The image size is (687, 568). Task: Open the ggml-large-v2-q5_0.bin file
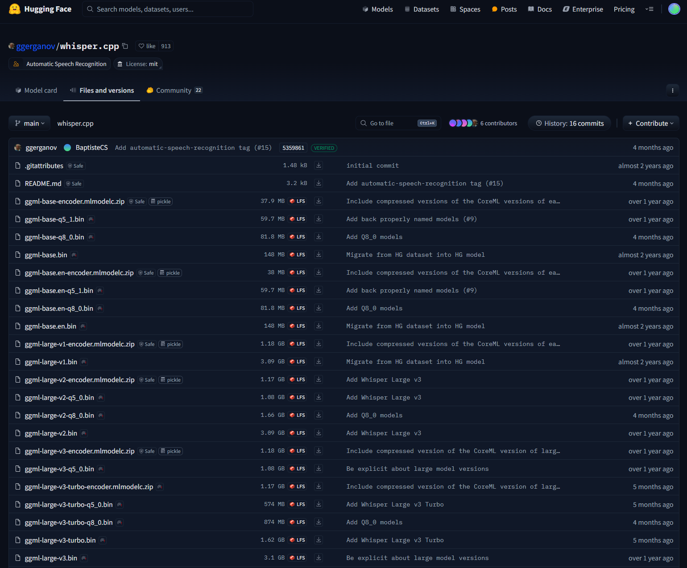(x=59, y=397)
